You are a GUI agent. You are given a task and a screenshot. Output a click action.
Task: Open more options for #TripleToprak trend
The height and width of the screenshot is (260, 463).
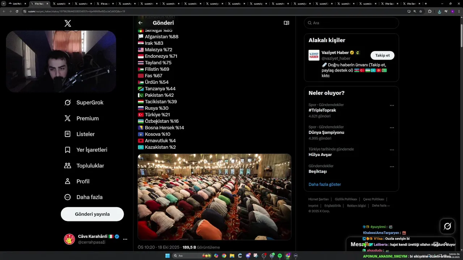392,105
